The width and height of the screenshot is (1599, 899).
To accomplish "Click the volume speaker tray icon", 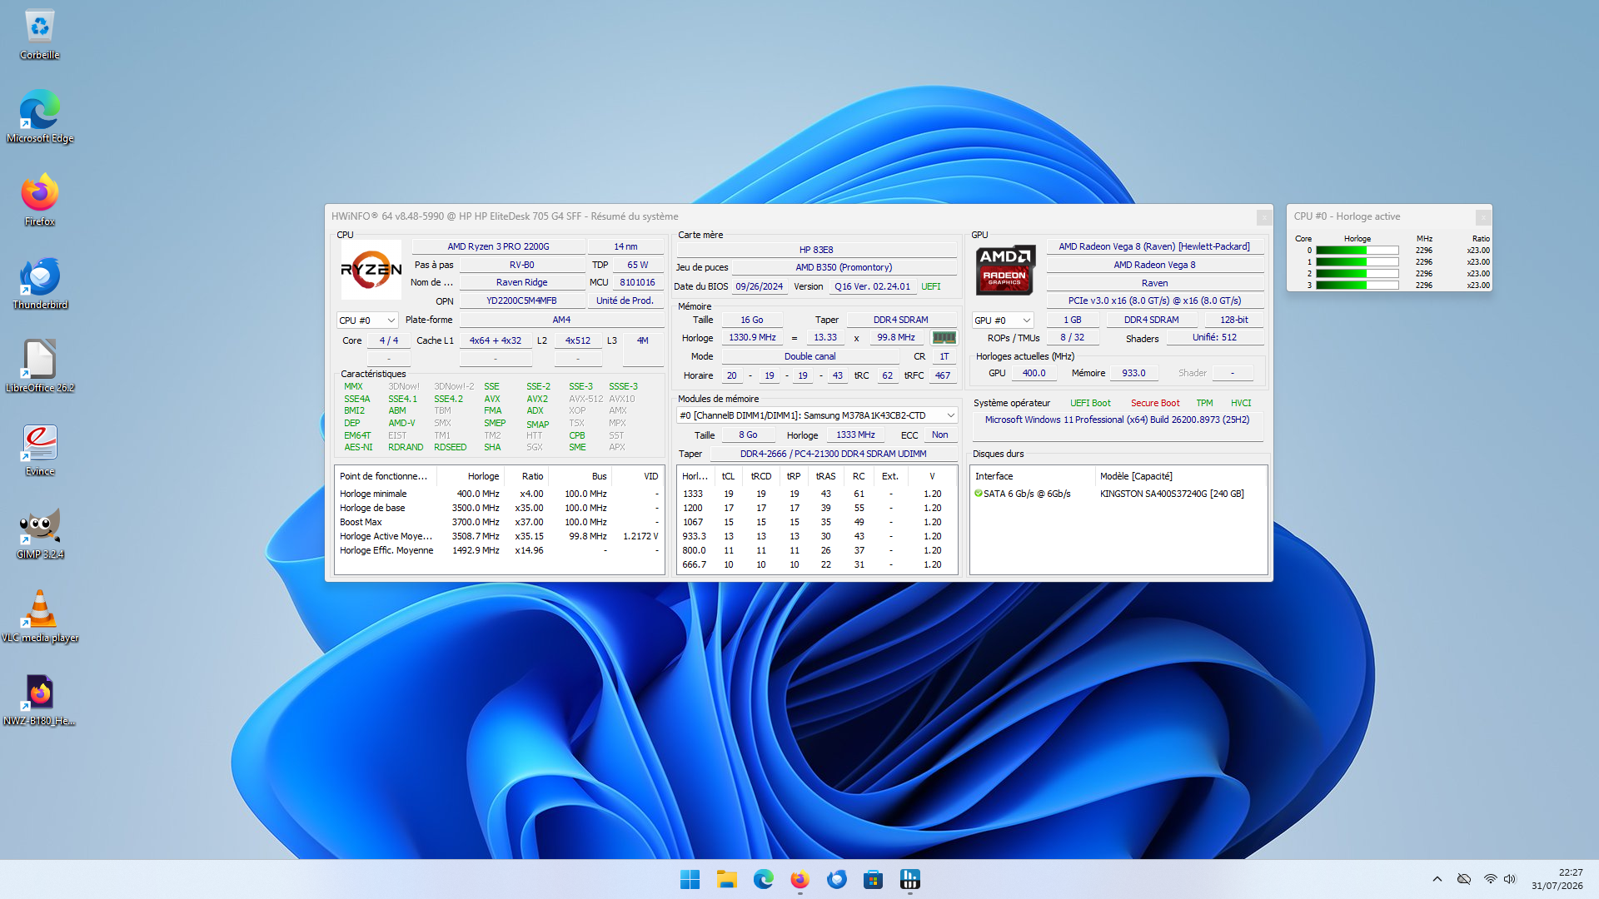I will [x=1510, y=879].
